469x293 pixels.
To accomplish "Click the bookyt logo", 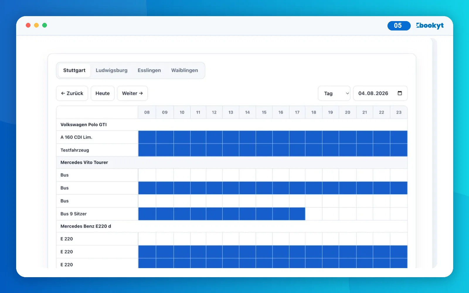I will pyautogui.click(x=430, y=25).
